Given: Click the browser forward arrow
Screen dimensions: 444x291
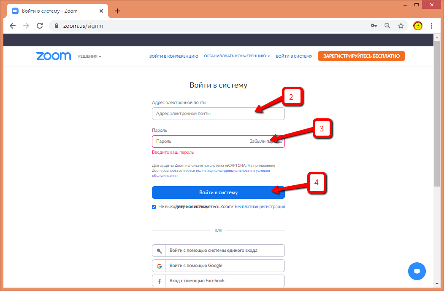Looking at the screenshot, I should pos(26,26).
